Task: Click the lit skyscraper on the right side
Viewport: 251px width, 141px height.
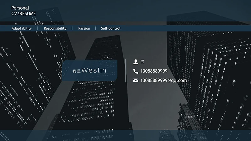Action: (213, 72)
